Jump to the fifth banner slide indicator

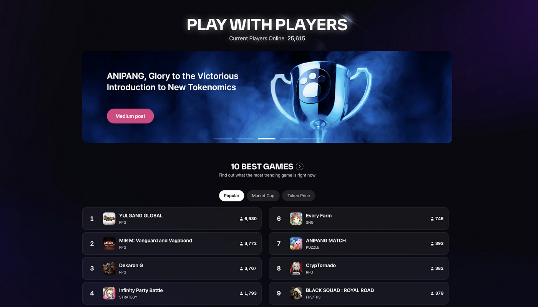[x=311, y=139]
